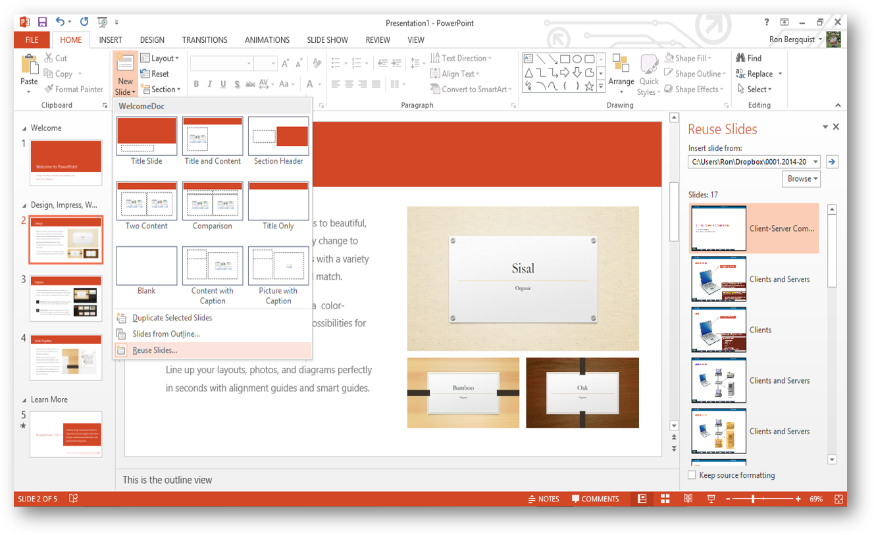Start Slide Show from status bar icon
Screen dimensions: 874x535
(711, 499)
